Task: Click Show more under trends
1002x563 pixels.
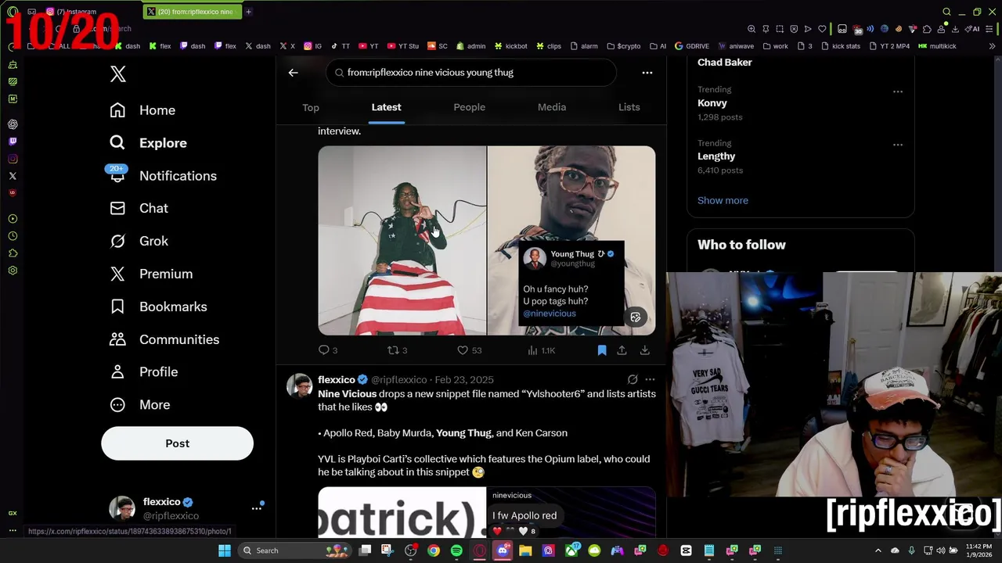Action: point(723,200)
